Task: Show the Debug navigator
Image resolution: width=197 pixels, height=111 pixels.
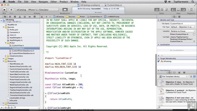Action: pos(25,17)
